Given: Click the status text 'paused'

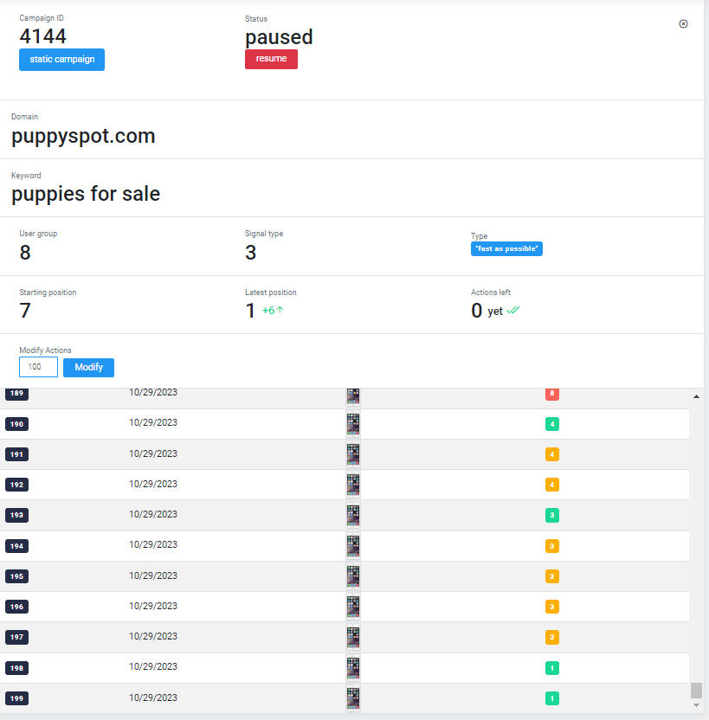Looking at the screenshot, I should tap(279, 38).
